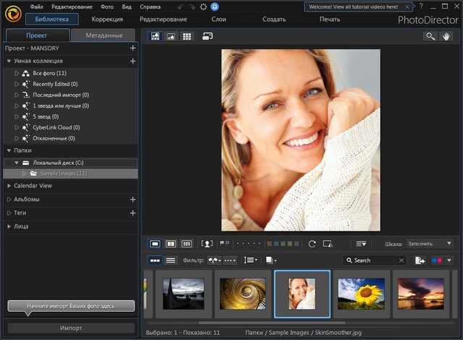
Task: Set star rating dots for photo
Action: 249,244
